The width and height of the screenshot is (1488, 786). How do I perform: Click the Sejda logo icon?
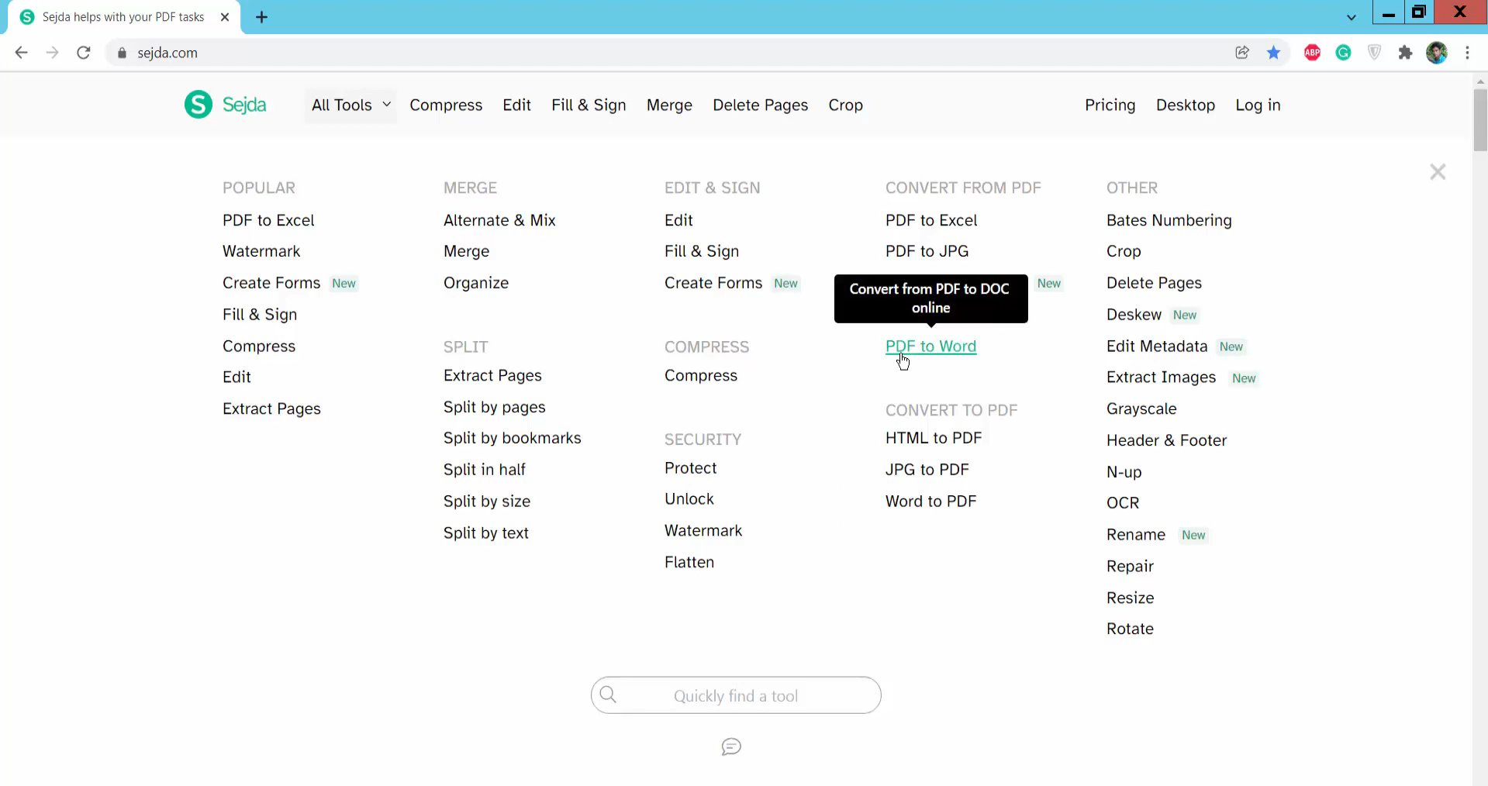click(199, 105)
